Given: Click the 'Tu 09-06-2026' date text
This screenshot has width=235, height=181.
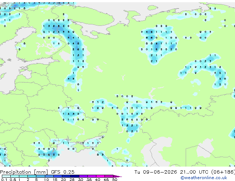Looking at the screenshot, I should click(156, 172).
